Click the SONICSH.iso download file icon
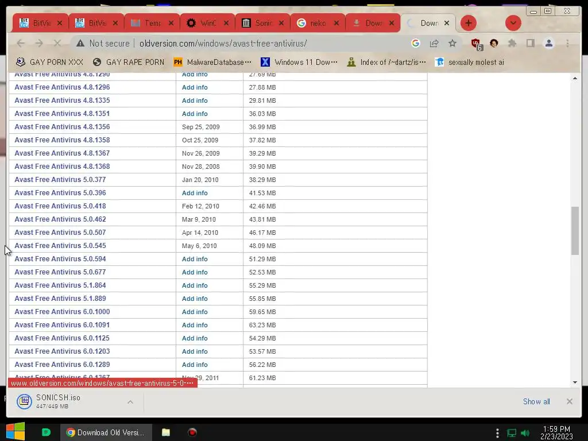 (24, 401)
